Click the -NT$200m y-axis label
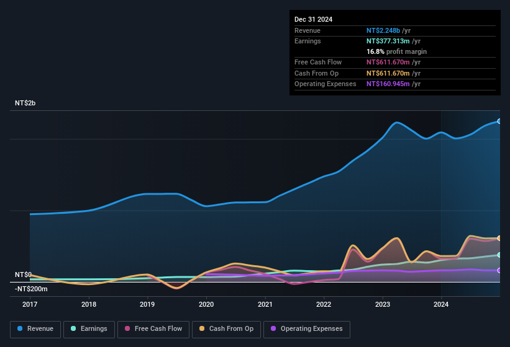Screen dimensions: 510x347 point(31,289)
